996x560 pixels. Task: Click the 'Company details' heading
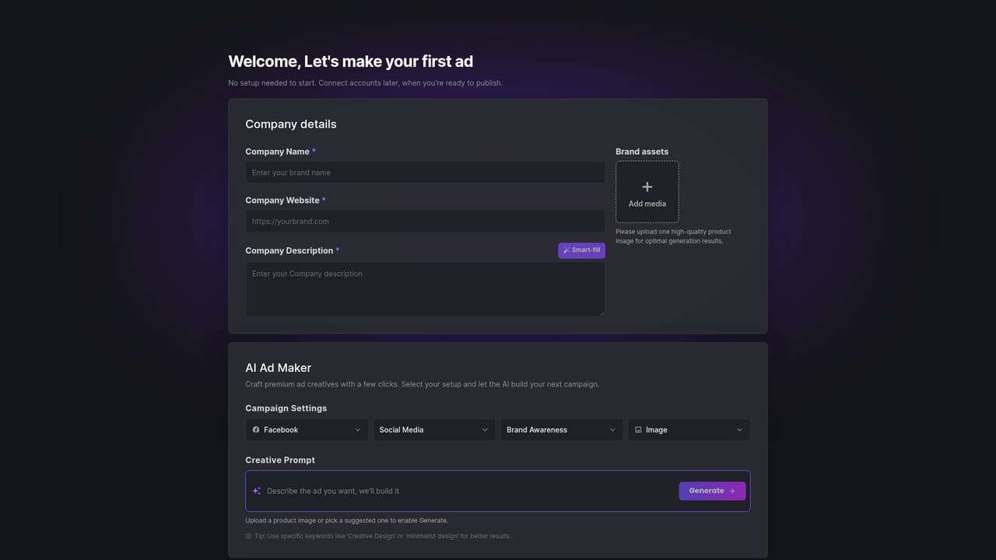291,124
